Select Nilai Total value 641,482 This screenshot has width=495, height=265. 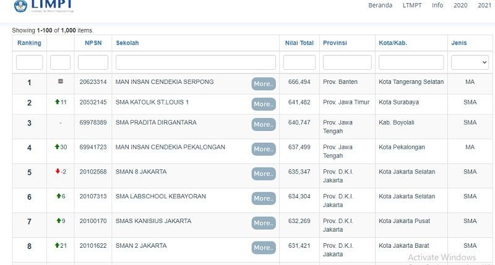(299, 102)
